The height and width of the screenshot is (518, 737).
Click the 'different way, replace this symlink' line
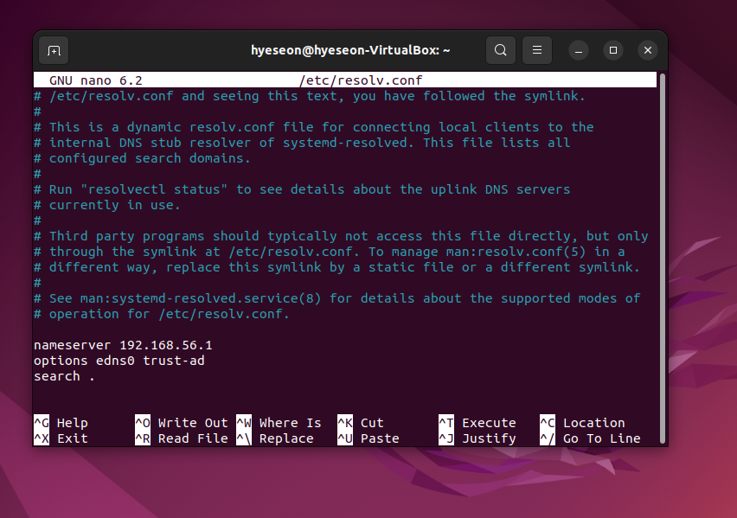pyautogui.click(x=337, y=267)
